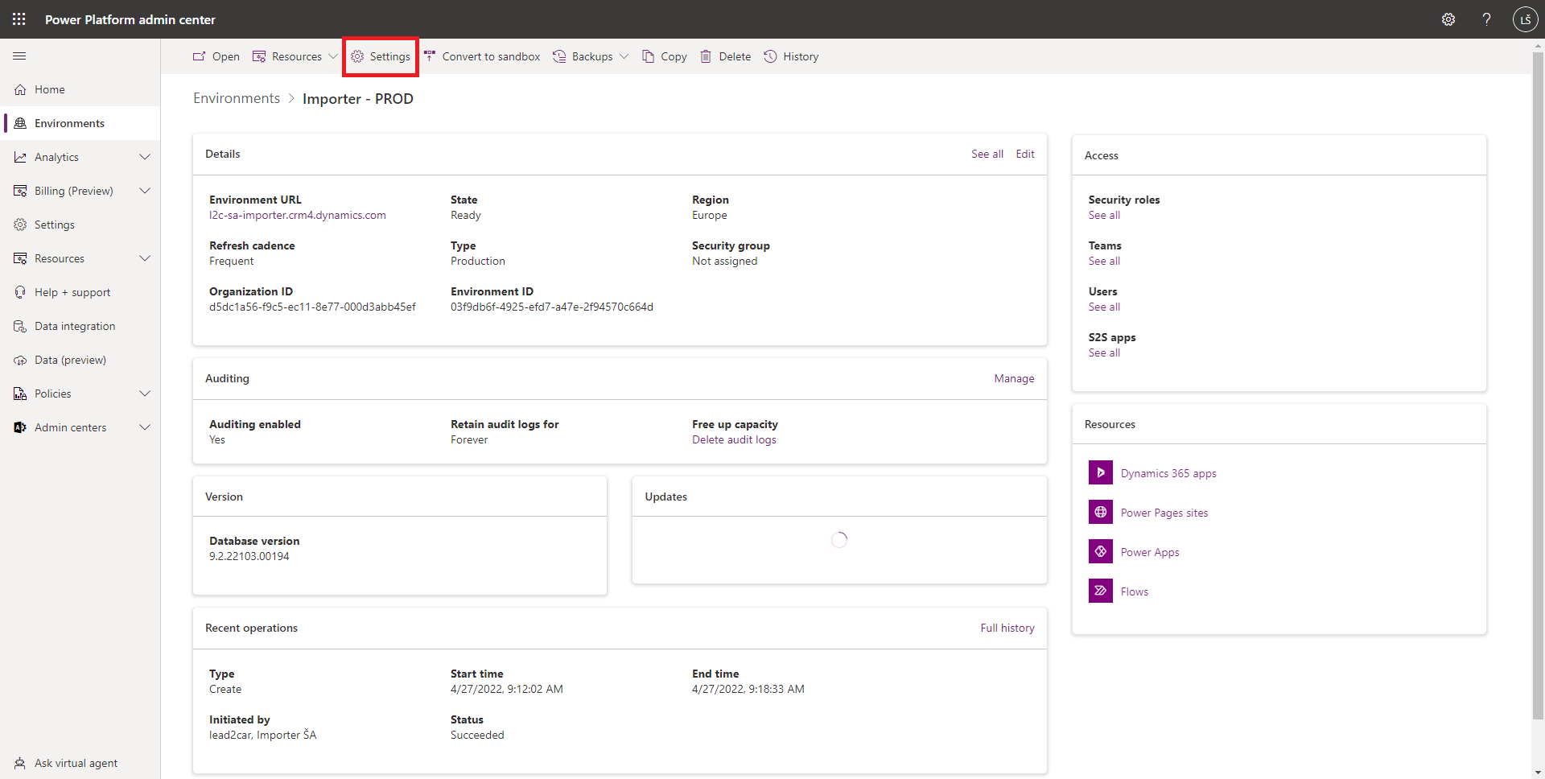Open the help question mark icon
Screen dimensions: 1545x779
[1486, 19]
